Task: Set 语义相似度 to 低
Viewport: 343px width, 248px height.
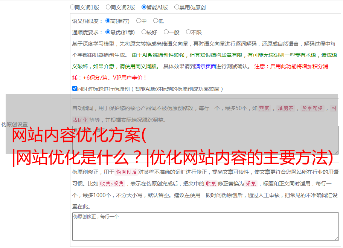Action: tap(155, 21)
